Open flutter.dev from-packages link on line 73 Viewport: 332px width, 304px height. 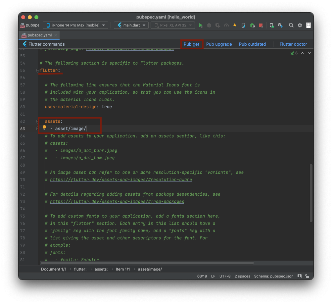117,201
